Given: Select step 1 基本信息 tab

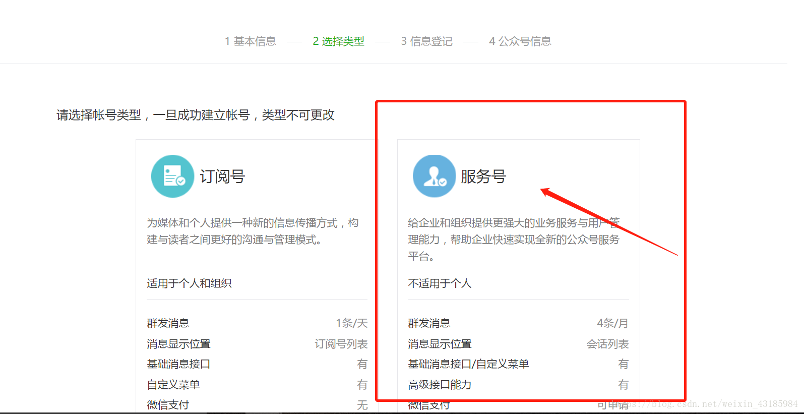Looking at the screenshot, I should [251, 41].
